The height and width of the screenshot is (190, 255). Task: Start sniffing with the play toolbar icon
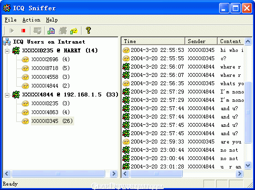click(12, 31)
